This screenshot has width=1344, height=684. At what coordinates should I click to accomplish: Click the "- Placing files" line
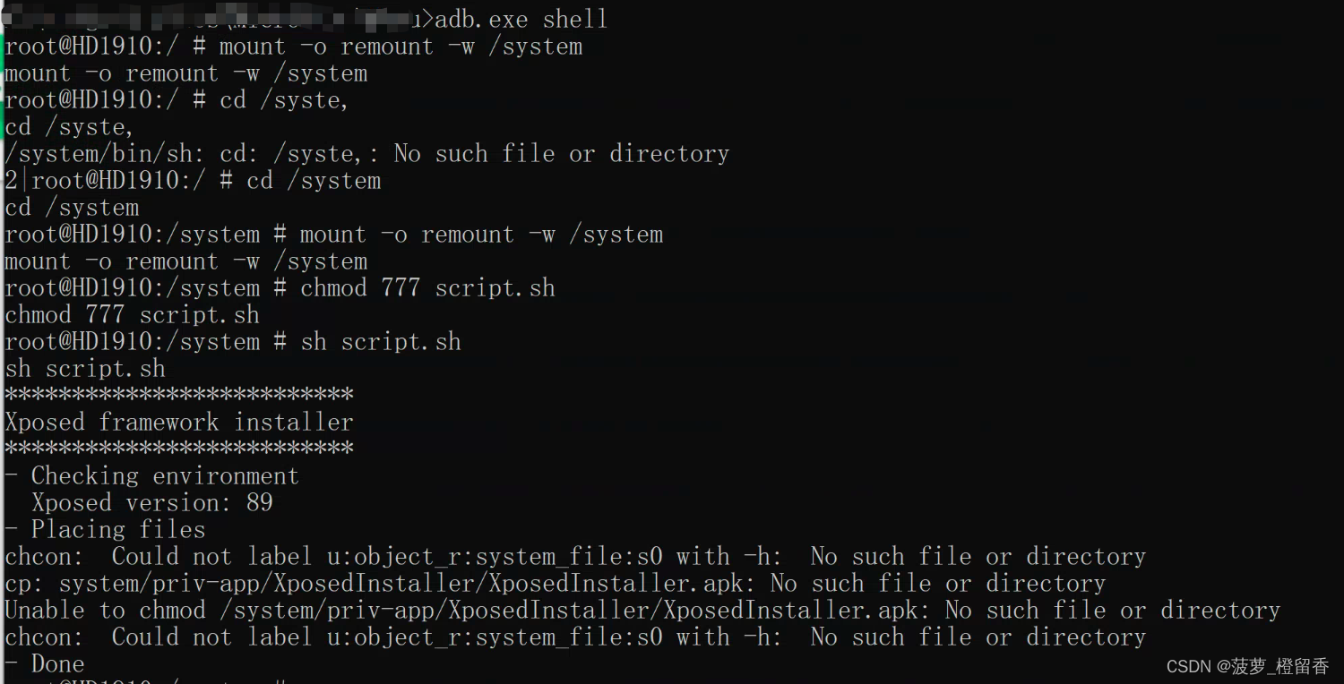coord(106,530)
